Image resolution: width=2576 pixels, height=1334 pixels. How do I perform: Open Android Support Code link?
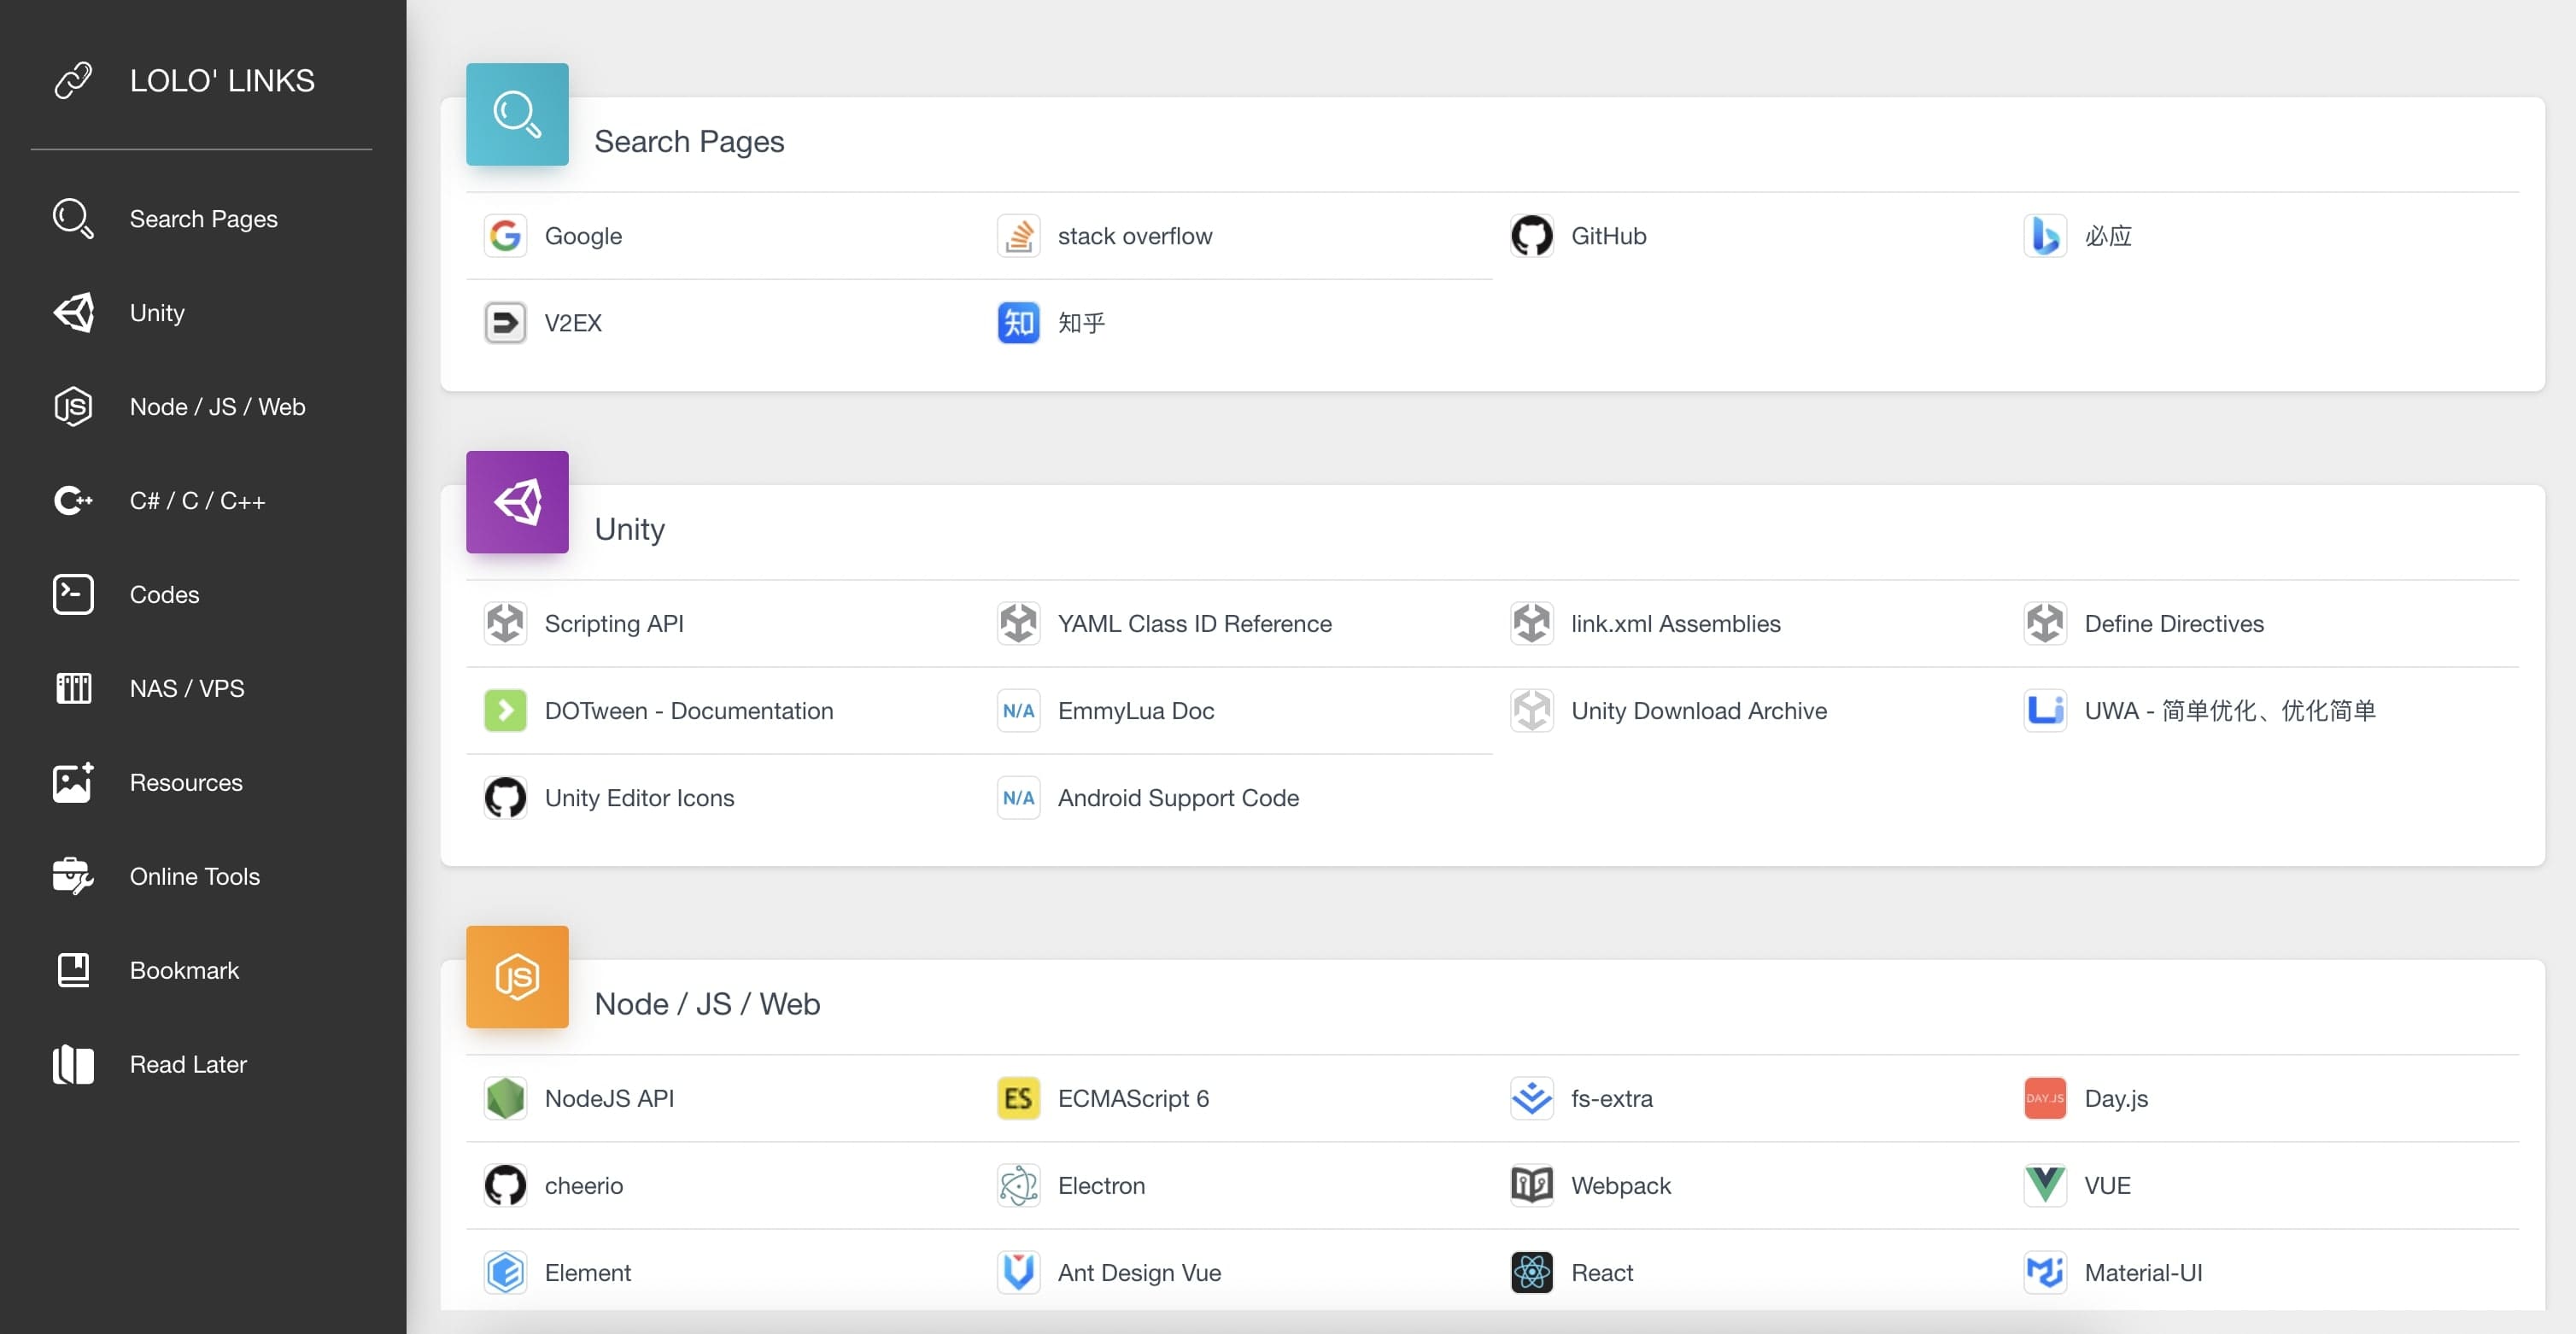pyautogui.click(x=1178, y=798)
